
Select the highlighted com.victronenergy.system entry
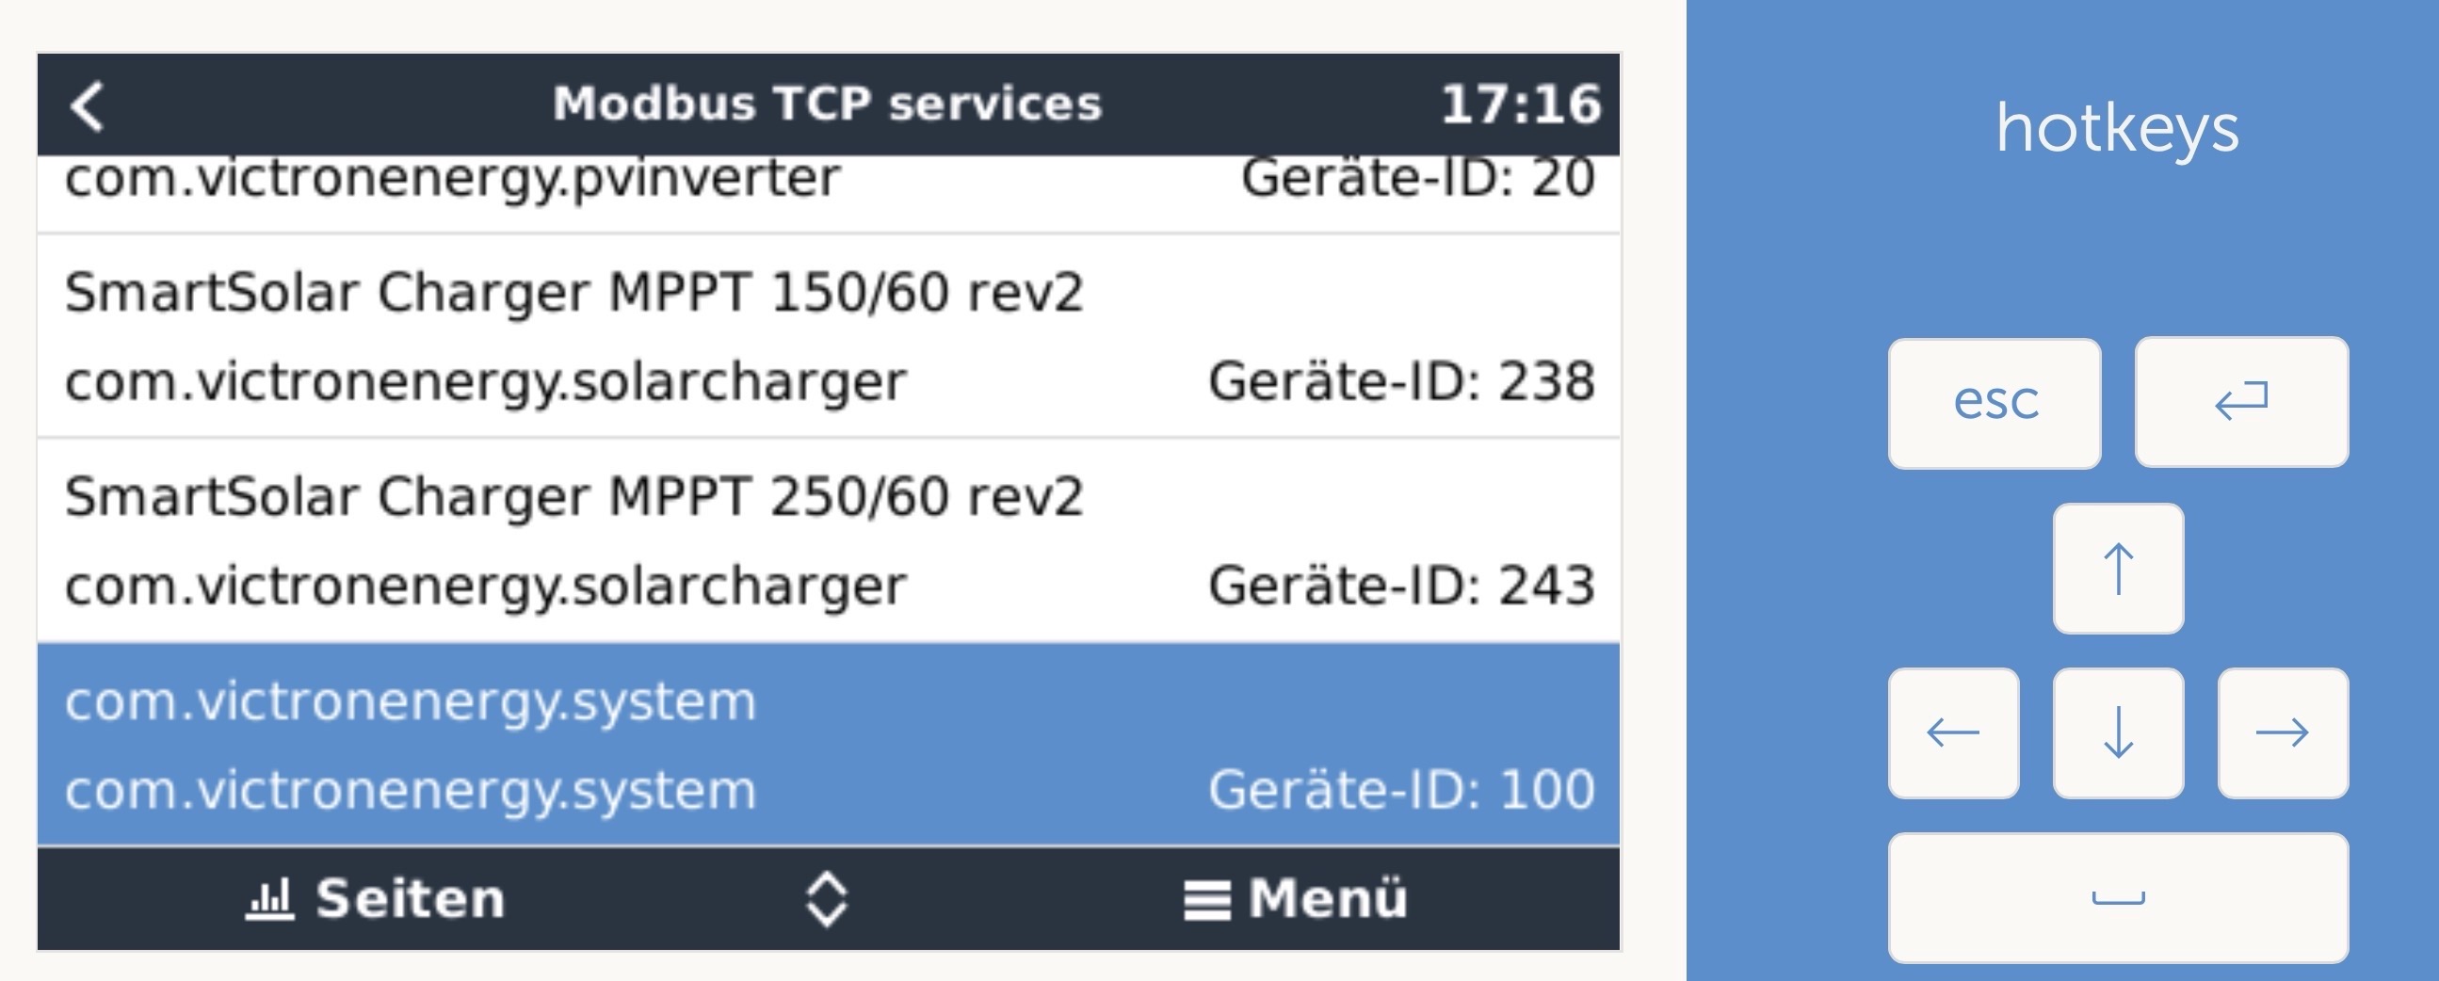click(828, 745)
